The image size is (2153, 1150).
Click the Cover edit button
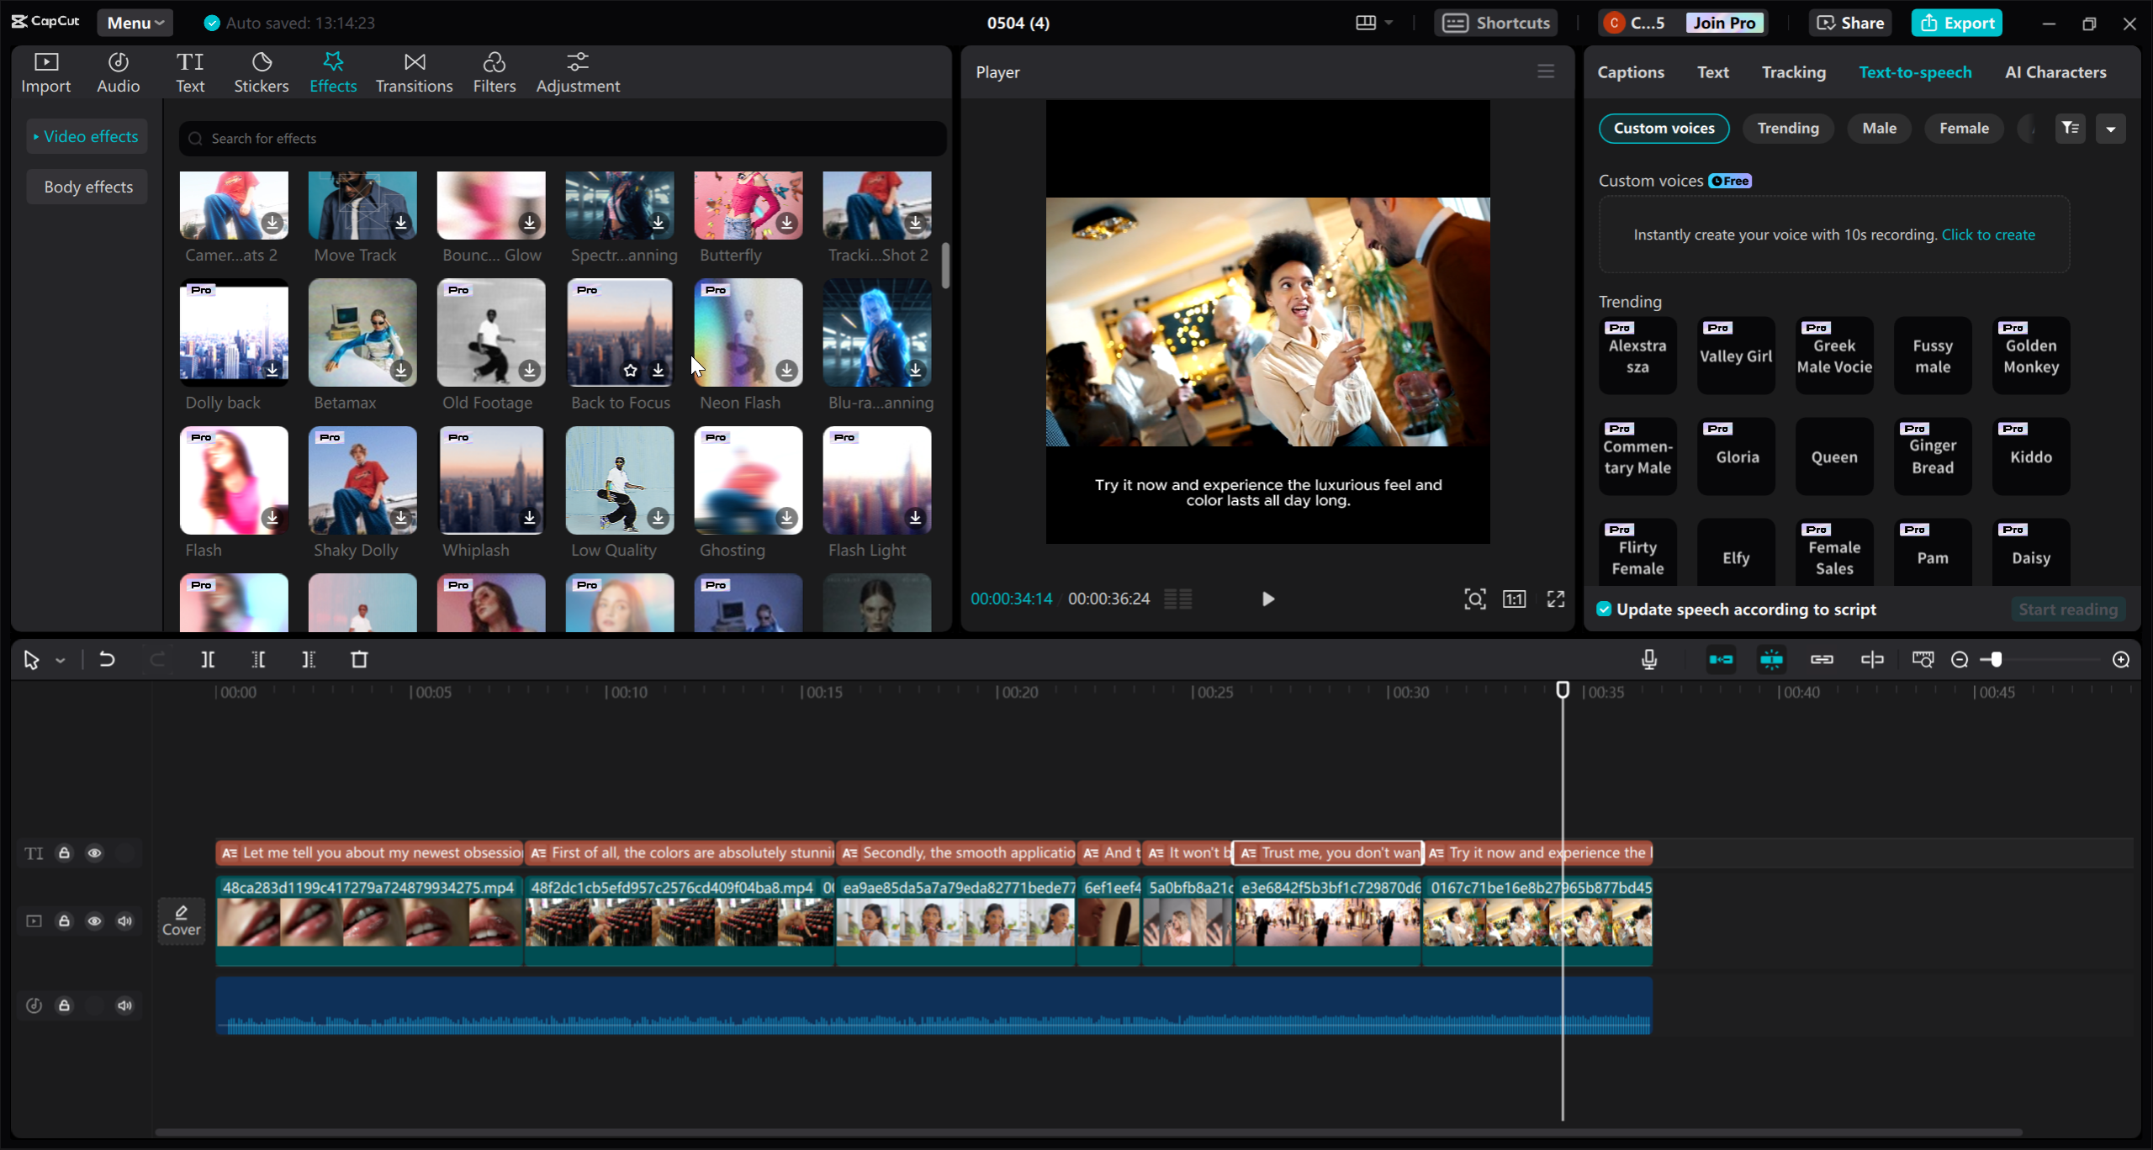(182, 921)
